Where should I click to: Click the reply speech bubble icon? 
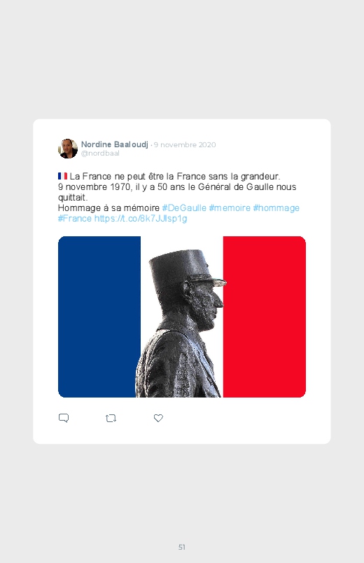(x=64, y=418)
